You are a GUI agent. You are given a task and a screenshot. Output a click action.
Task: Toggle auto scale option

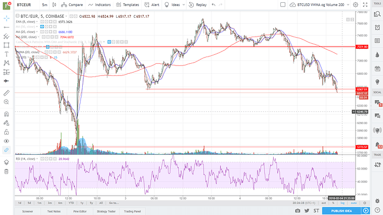click(x=354, y=203)
